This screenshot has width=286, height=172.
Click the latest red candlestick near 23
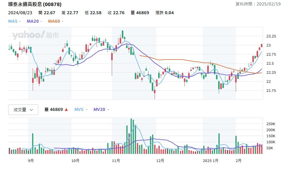tap(262, 45)
